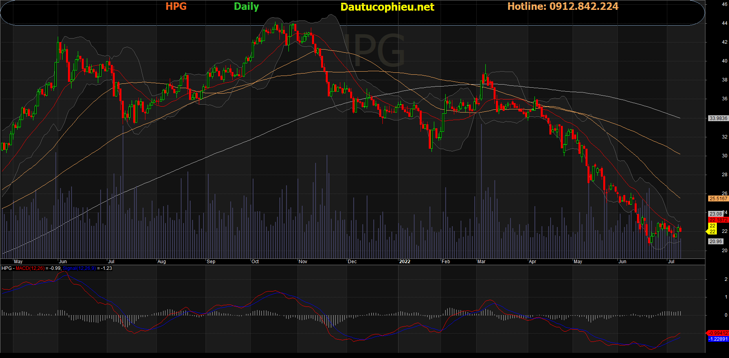Open the Dautucophieu.net site label
Viewport: 729px width, 358px height.
(387, 7)
